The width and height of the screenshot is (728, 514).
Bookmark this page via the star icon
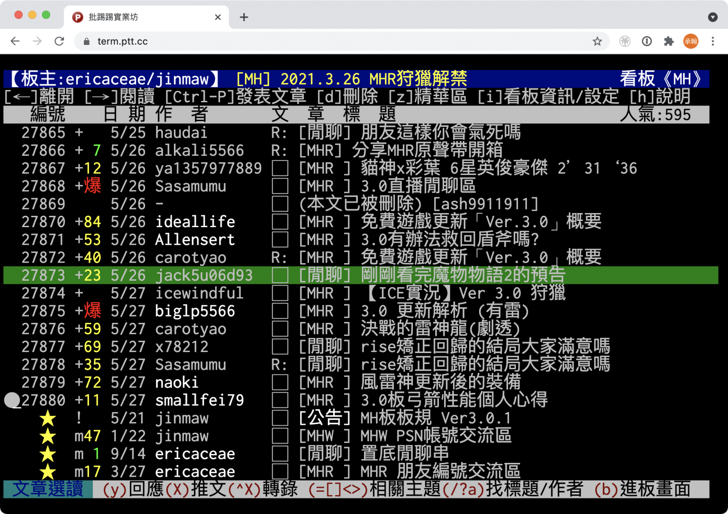(597, 41)
